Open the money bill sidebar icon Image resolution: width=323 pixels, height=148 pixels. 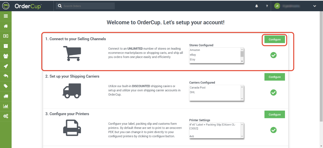point(6,36)
